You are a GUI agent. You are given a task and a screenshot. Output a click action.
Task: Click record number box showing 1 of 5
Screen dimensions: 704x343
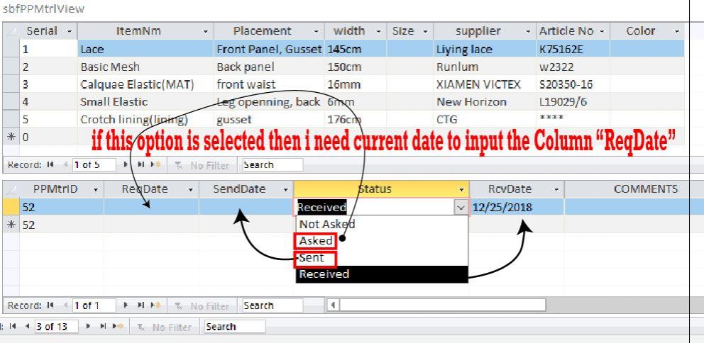(94, 164)
